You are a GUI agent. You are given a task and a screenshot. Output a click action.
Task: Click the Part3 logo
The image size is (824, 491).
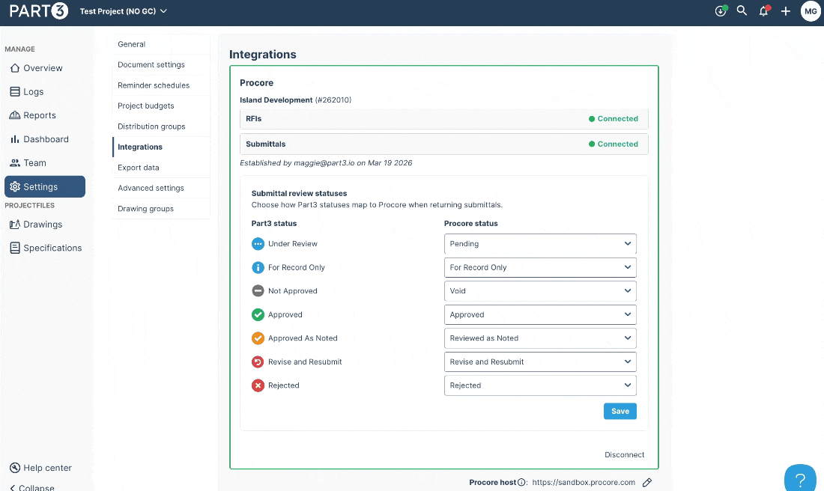[x=39, y=11]
